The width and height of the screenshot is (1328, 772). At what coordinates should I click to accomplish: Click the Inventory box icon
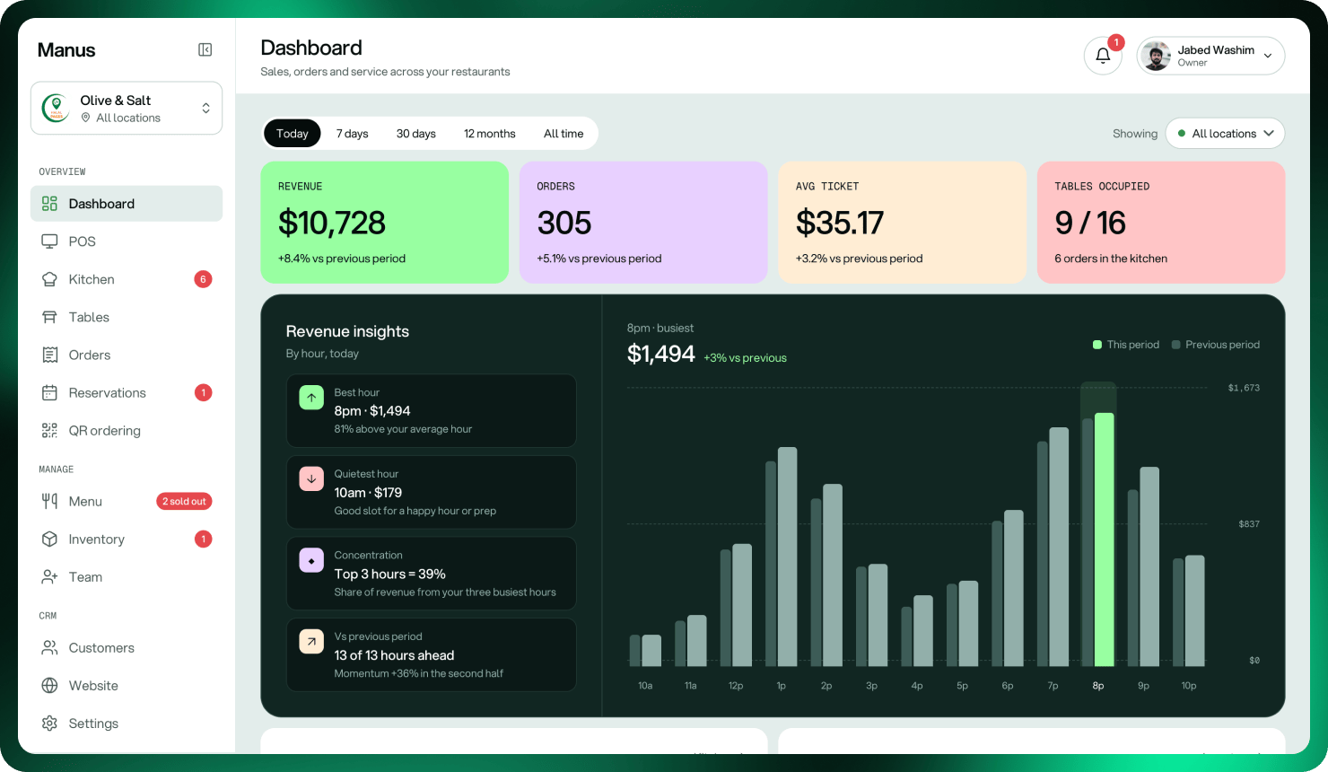49,539
